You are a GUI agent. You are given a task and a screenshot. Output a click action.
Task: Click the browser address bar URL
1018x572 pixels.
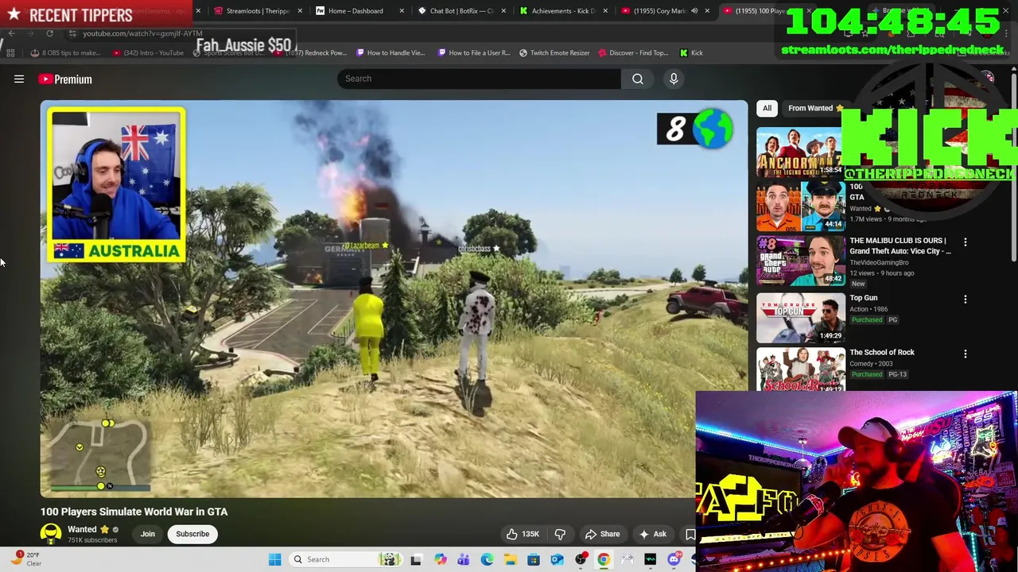click(x=142, y=33)
